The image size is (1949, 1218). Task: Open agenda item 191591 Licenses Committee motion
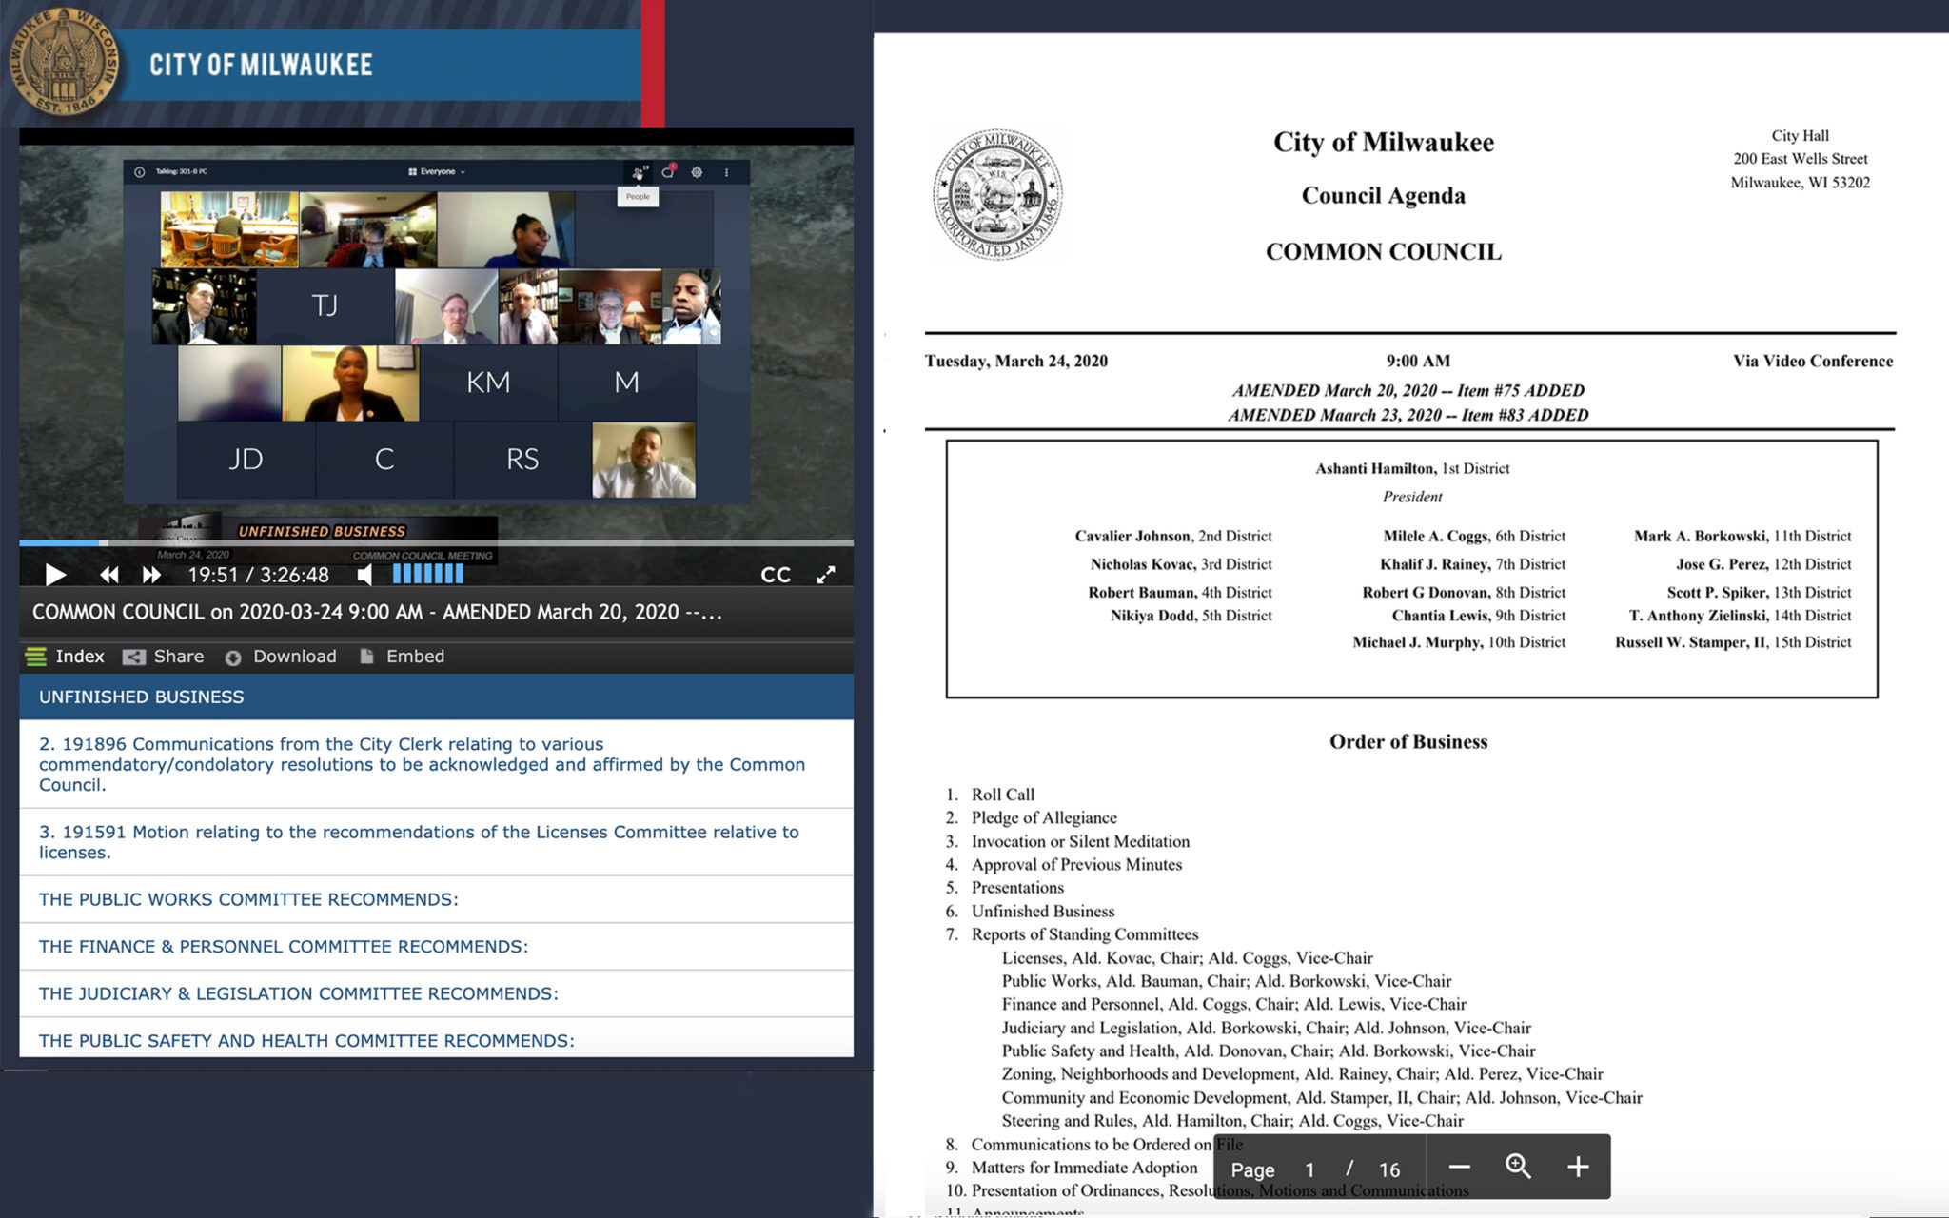(x=419, y=841)
